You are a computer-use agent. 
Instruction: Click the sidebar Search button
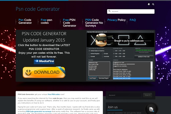(148, 95)
